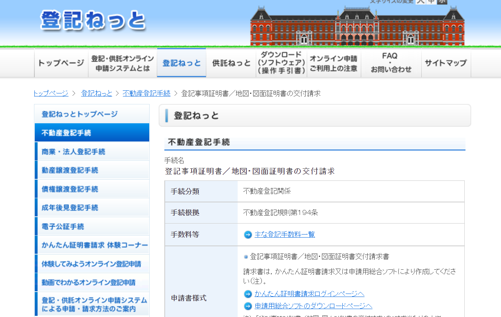This screenshot has width=501, height=317.
Task: Set font size to 小 (small)
Action: tap(442, 2)
